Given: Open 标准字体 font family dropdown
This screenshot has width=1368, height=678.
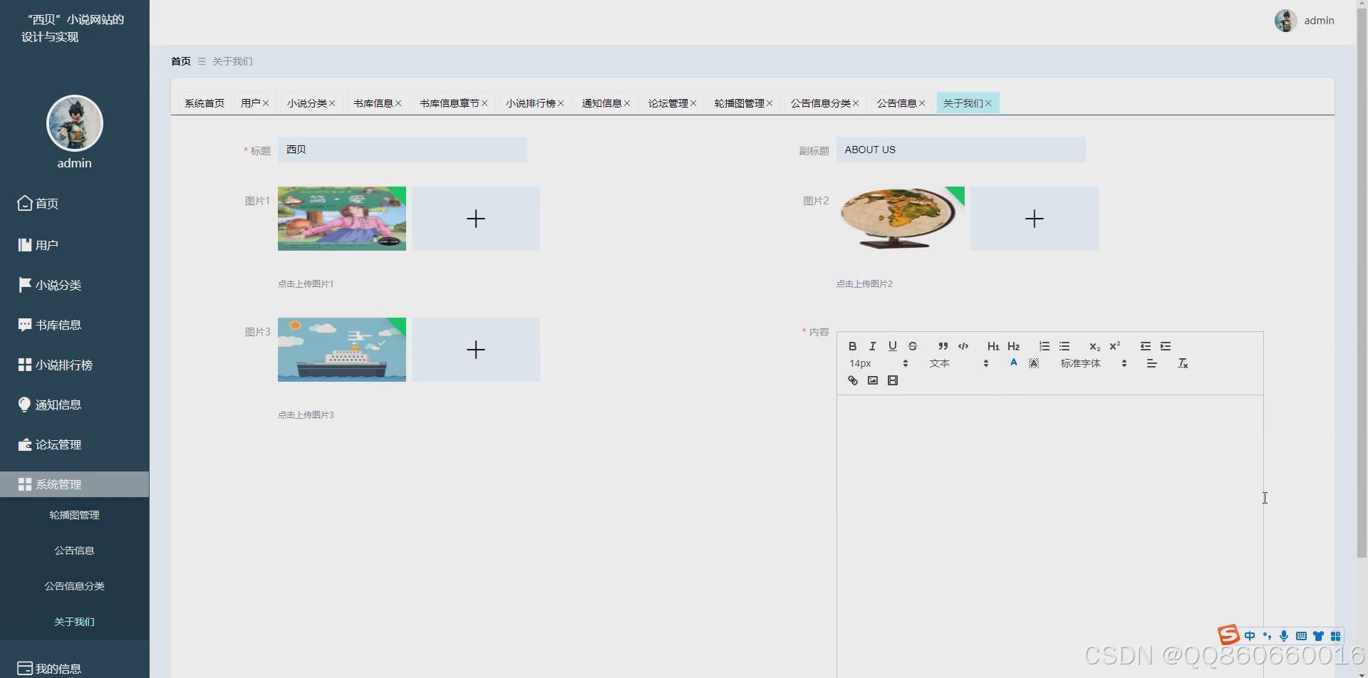Looking at the screenshot, I should coord(1093,363).
